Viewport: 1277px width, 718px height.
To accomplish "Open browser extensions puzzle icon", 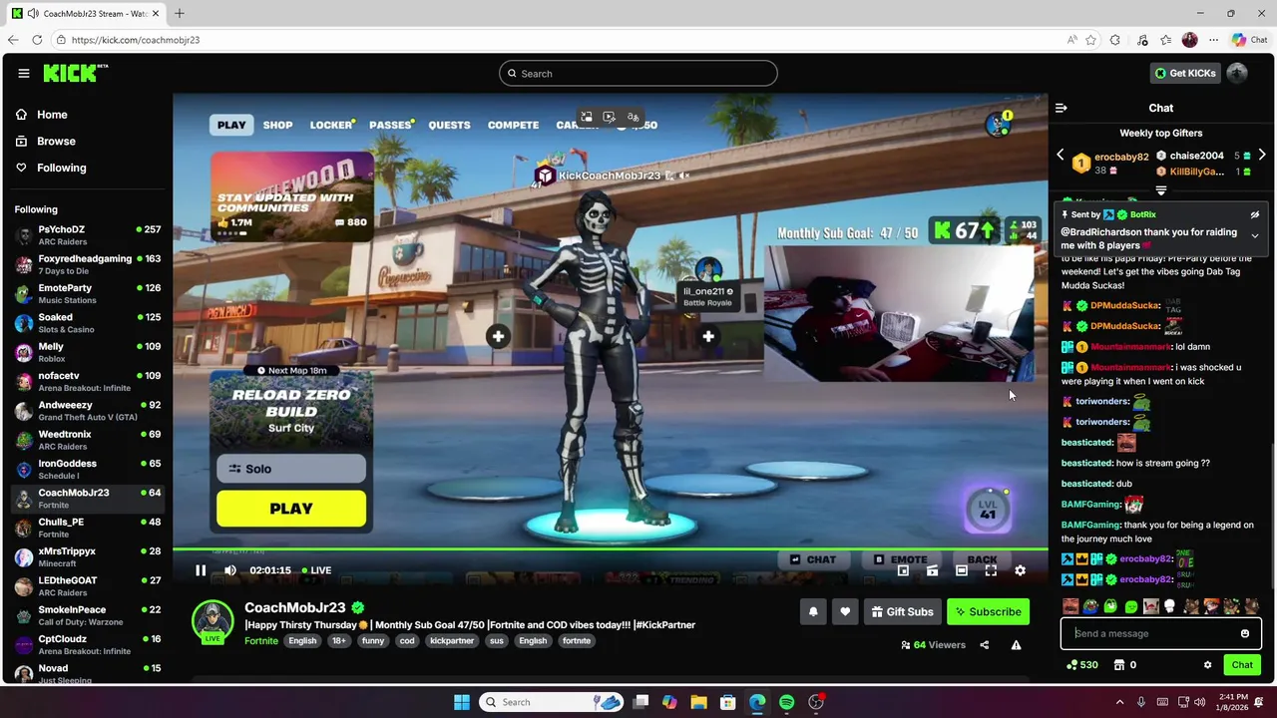I will pyautogui.click(x=1115, y=40).
